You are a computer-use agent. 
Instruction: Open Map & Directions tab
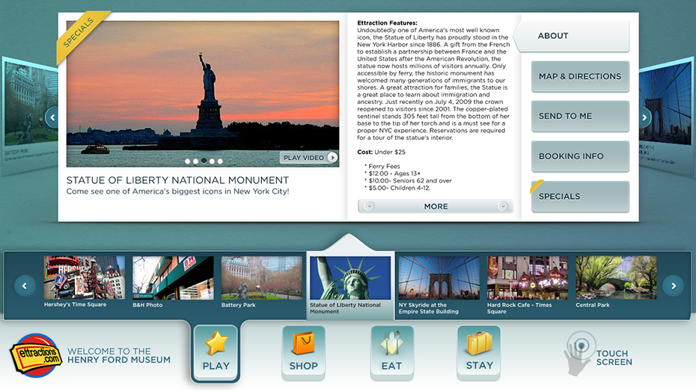pos(580,76)
